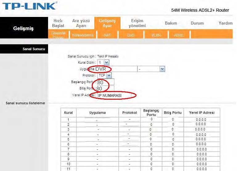Open the QoS submenu
The image size is (249, 171).
[131, 35]
